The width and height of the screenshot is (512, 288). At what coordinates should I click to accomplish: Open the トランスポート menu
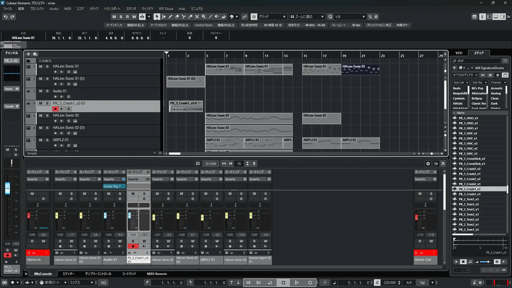112,9
